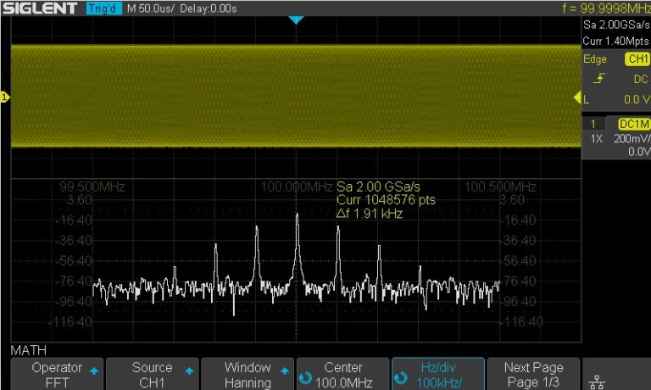The image size is (651, 390).
Task: Click the blue trigger position triangle
Action: tap(295, 19)
